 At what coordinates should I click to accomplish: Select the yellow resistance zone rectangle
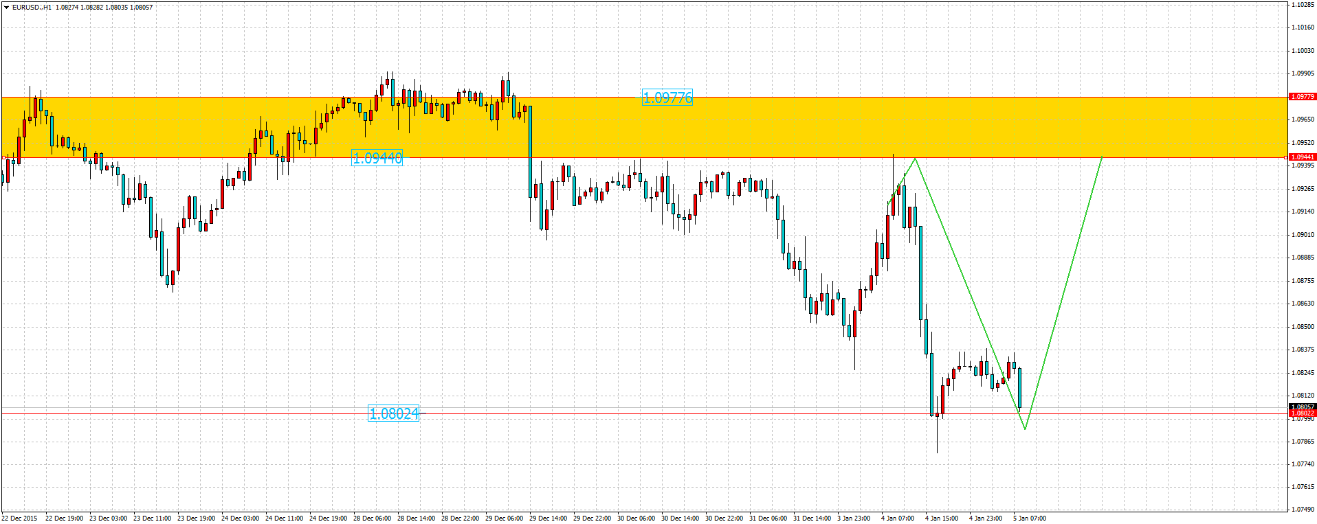[825, 127]
